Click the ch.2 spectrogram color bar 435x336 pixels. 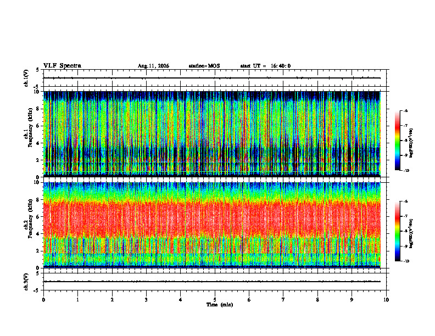397,231
